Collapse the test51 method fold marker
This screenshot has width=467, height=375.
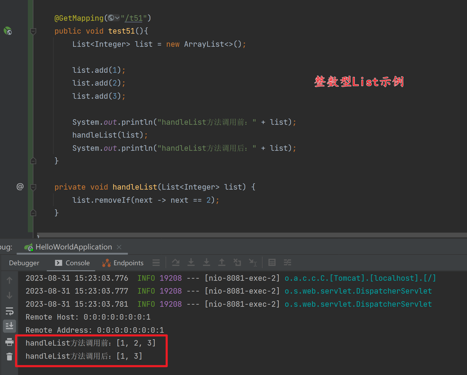(x=33, y=32)
